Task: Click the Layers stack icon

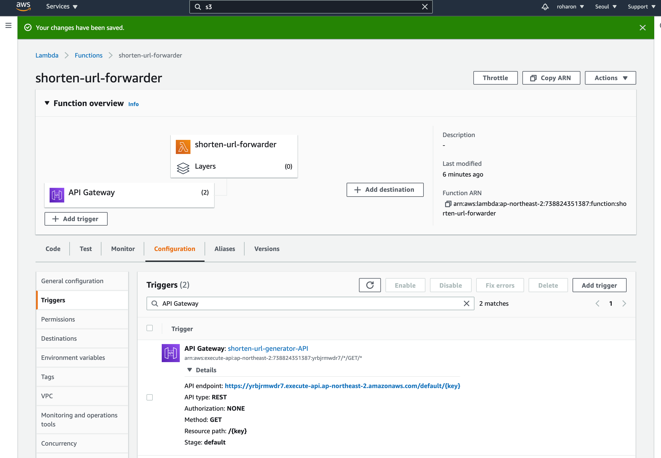Action: (183, 168)
